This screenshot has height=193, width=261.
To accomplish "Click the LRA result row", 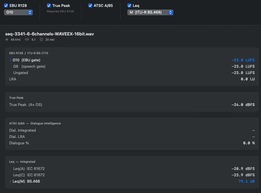I will coord(13,79).
